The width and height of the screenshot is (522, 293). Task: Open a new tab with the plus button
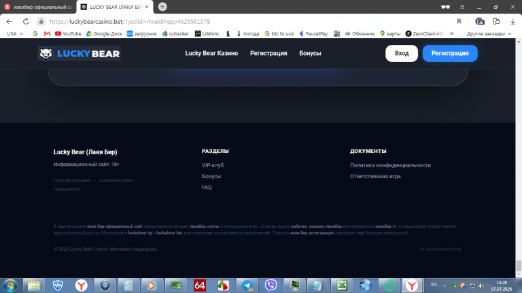(162, 7)
